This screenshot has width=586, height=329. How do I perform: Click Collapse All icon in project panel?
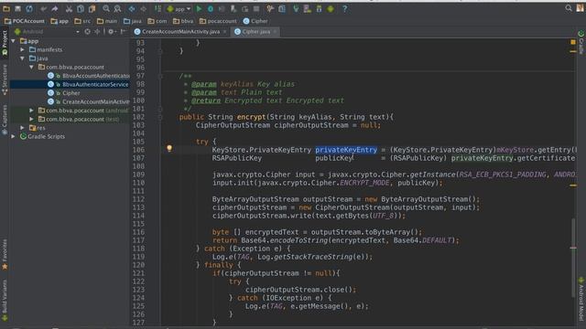tap(97, 32)
